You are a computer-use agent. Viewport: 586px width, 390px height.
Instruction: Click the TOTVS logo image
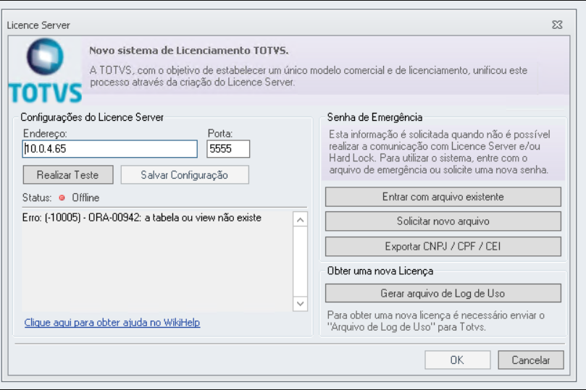(45, 70)
